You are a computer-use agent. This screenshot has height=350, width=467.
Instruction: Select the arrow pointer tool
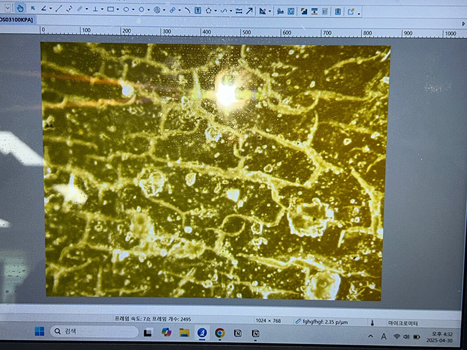click(x=33, y=9)
